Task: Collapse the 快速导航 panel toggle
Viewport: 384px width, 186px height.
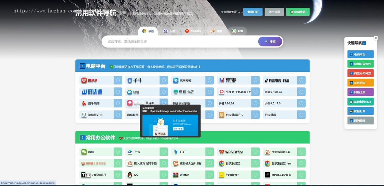Action: click(364, 43)
